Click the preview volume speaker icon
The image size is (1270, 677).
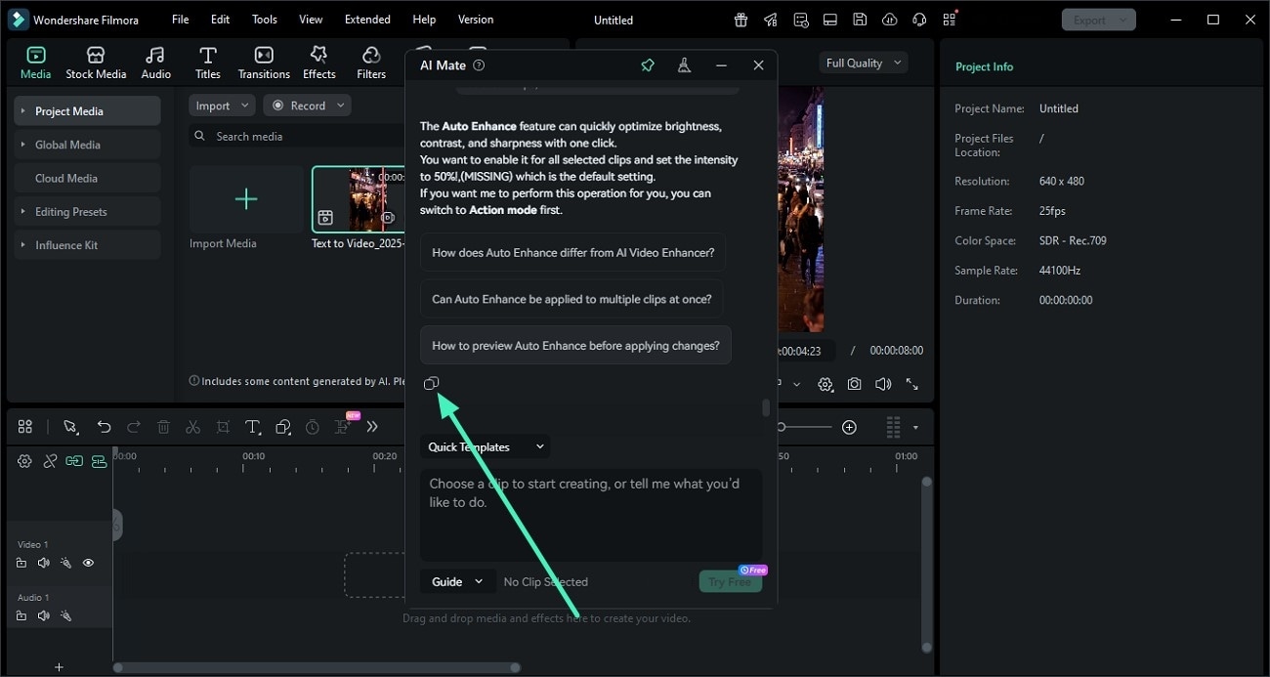(883, 385)
